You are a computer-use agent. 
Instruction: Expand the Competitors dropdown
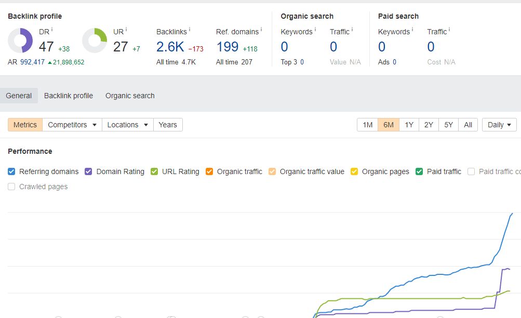tap(72, 125)
